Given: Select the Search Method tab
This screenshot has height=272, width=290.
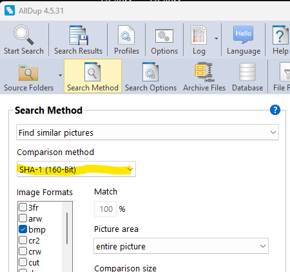Looking at the screenshot, I should coord(93,76).
